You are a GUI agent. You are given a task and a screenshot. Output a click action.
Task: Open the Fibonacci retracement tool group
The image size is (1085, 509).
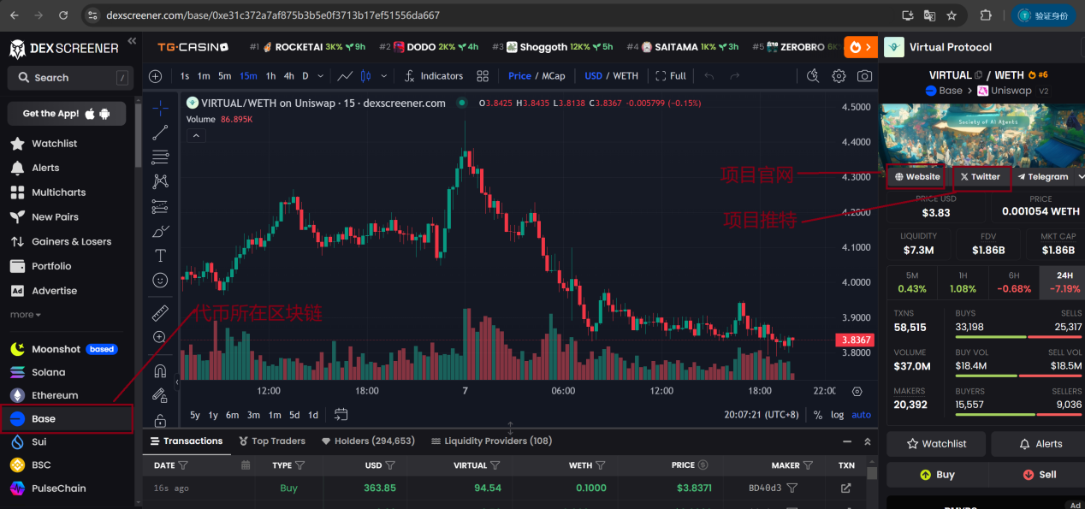click(160, 157)
